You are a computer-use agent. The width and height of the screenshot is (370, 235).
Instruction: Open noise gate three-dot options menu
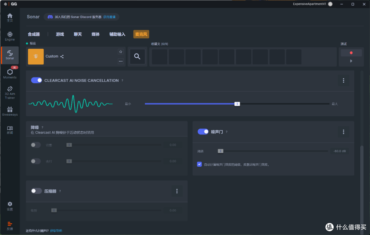coord(343,132)
